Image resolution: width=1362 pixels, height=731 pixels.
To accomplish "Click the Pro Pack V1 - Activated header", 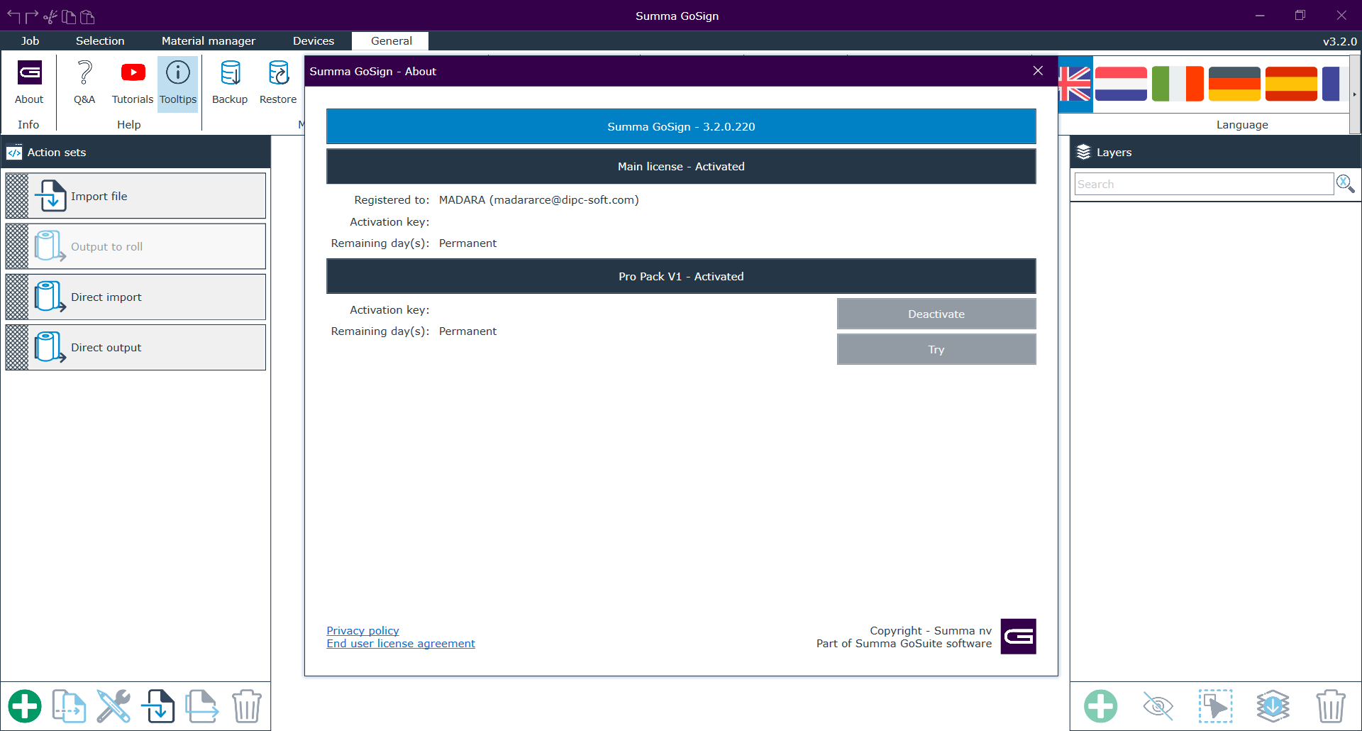I will click(681, 276).
